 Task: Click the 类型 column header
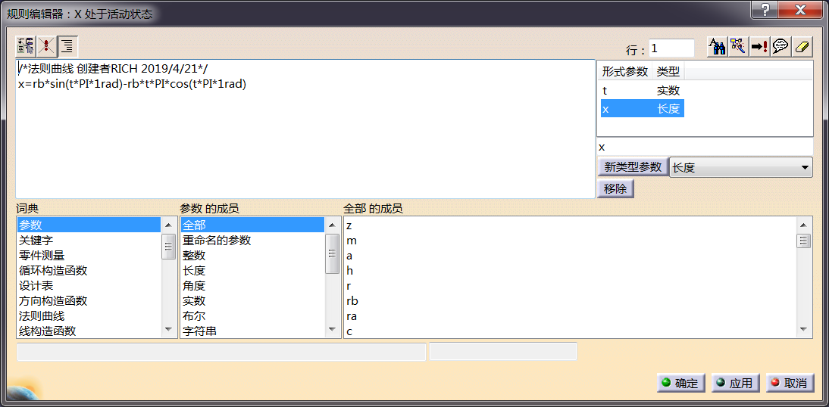click(x=668, y=71)
